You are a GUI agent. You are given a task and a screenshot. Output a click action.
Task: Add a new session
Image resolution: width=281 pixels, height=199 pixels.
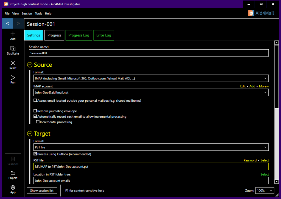(x=13, y=36)
